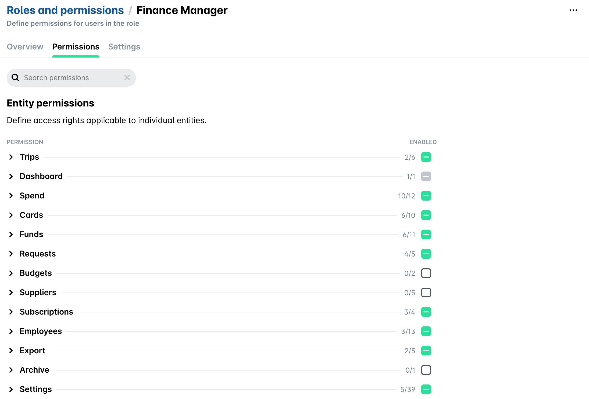589x399 pixels.
Task: Enable all Suppliers permissions checkbox
Action: coord(426,293)
